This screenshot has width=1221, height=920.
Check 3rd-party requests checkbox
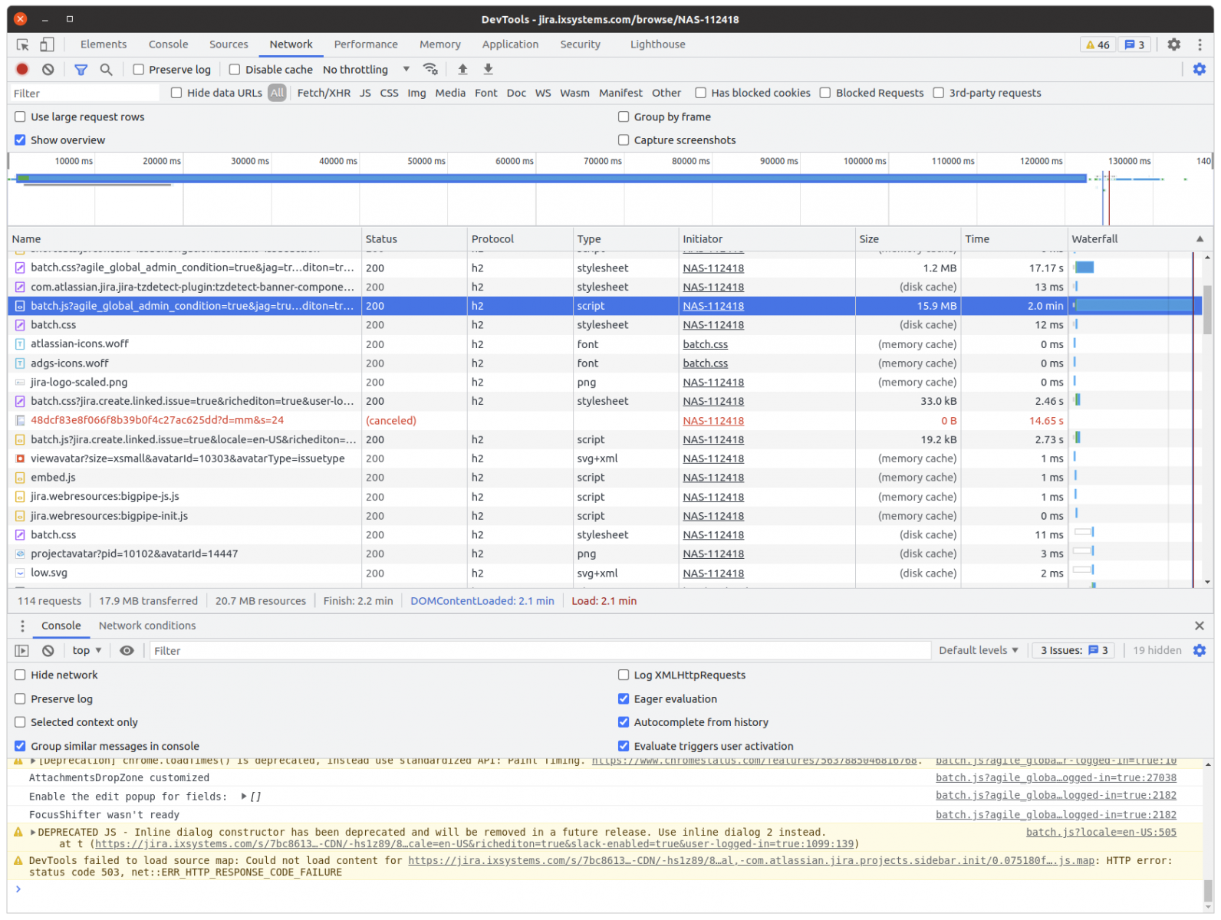(x=938, y=93)
